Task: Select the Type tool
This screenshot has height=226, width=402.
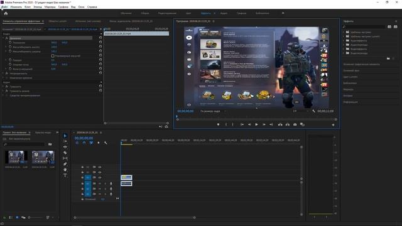Action: (65, 175)
